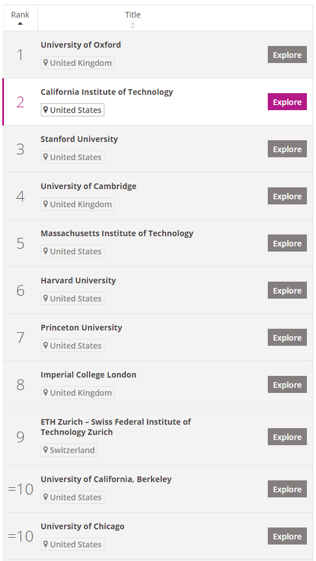This screenshot has width=316, height=561.
Task: Filter by United States tag under Stanford
Action: 73,157
